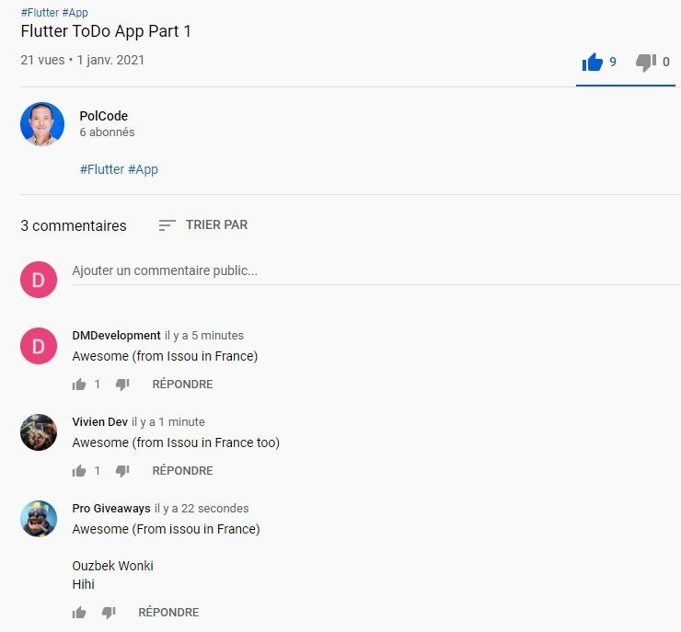Click the pink D avatar beside comment box
This screenshot has width=681, height=632.
(39, 280)
